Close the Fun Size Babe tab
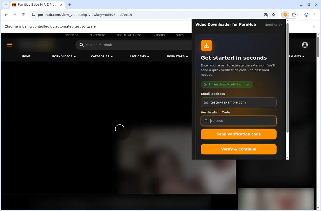321x211 pixels. pyautogui.click(x=61, y=5)
